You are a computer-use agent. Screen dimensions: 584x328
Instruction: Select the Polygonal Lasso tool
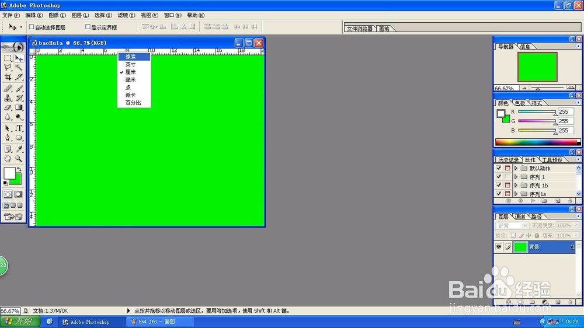[8, 67]
